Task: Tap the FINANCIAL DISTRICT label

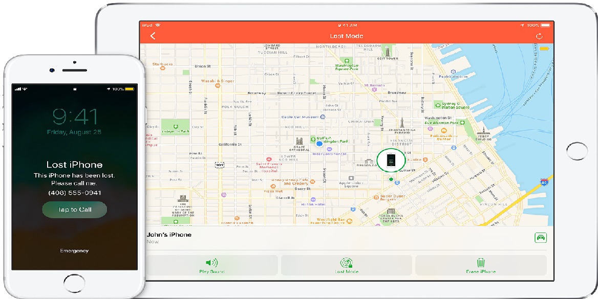Action: (402, 143)
